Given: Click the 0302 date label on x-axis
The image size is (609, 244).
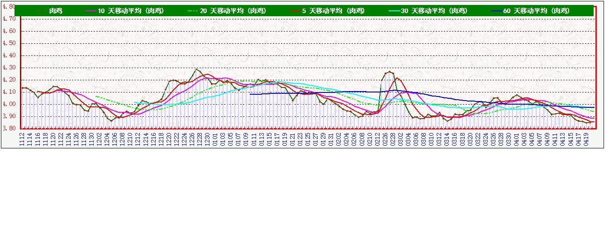Looking at the screenshot, I should [x=400, y=138].
